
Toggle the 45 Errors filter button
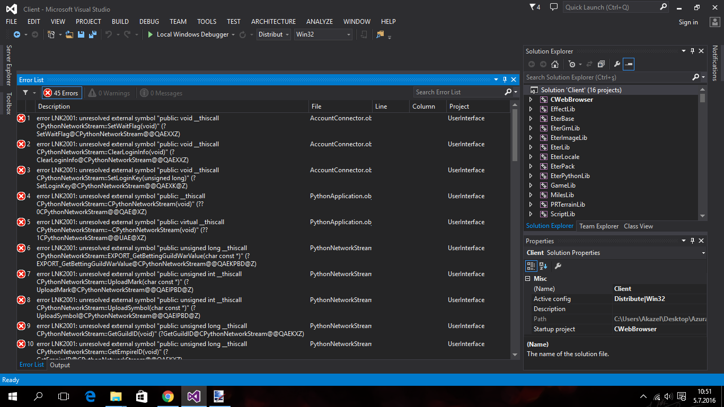(x=62, y=93)
